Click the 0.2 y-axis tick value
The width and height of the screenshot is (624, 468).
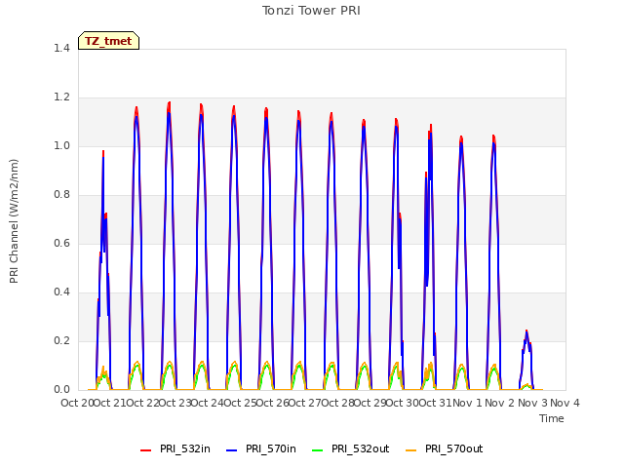pos(61,340)
